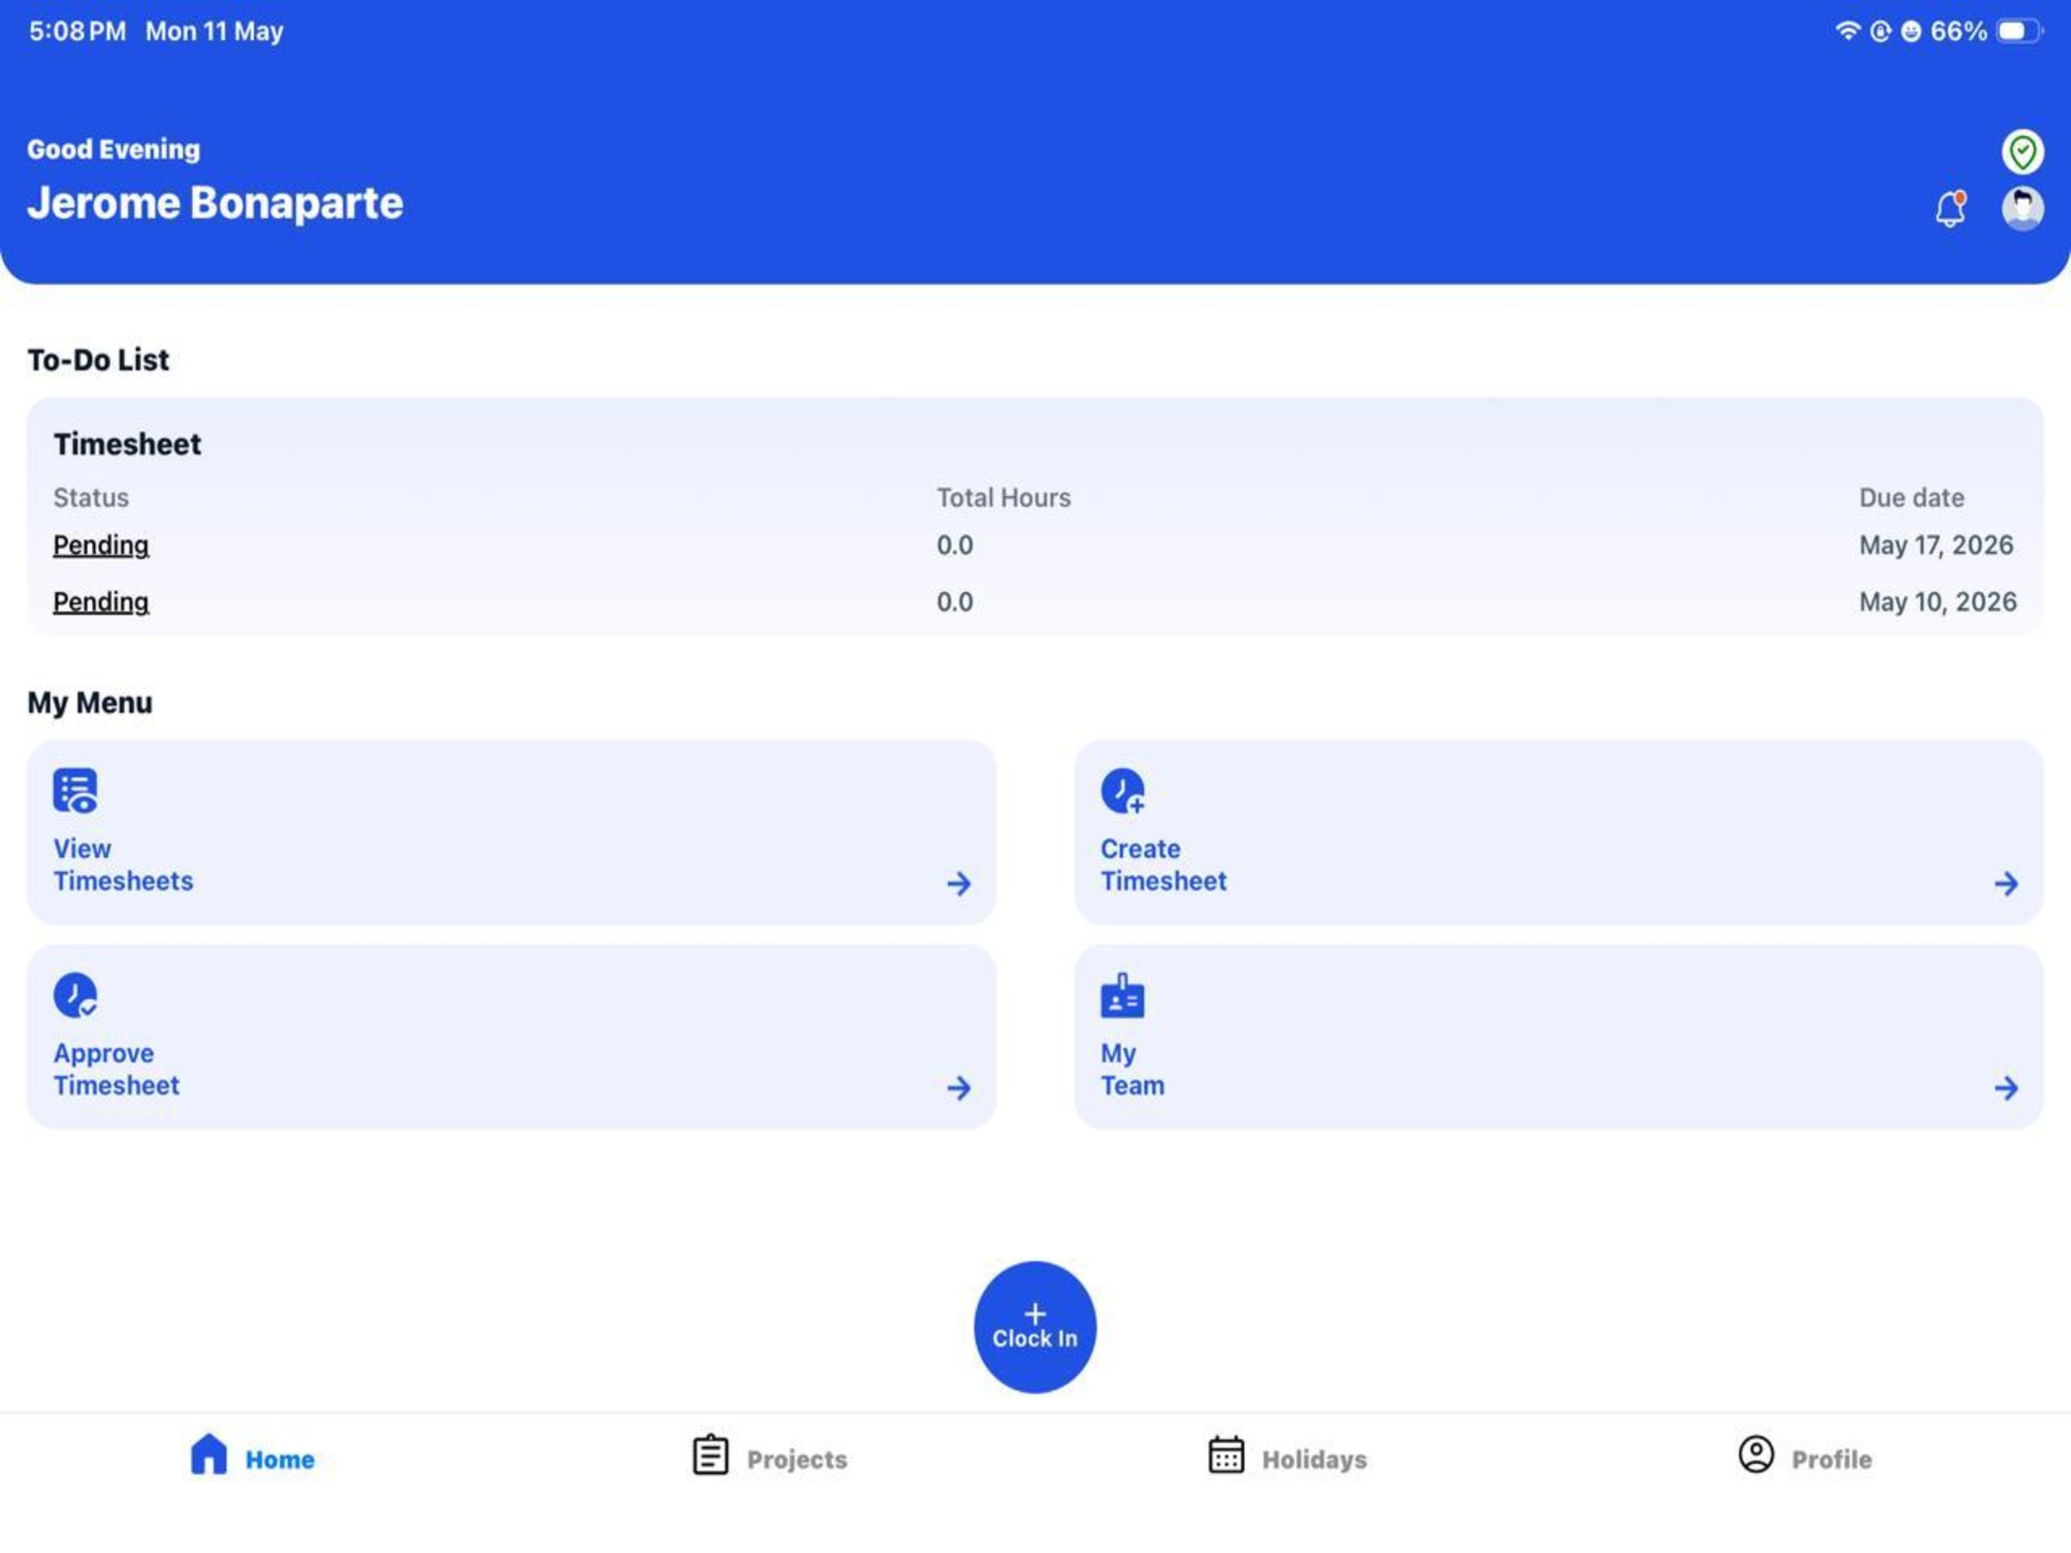
Task: Click the Jerome Bonaparte name
Action: 214,203
